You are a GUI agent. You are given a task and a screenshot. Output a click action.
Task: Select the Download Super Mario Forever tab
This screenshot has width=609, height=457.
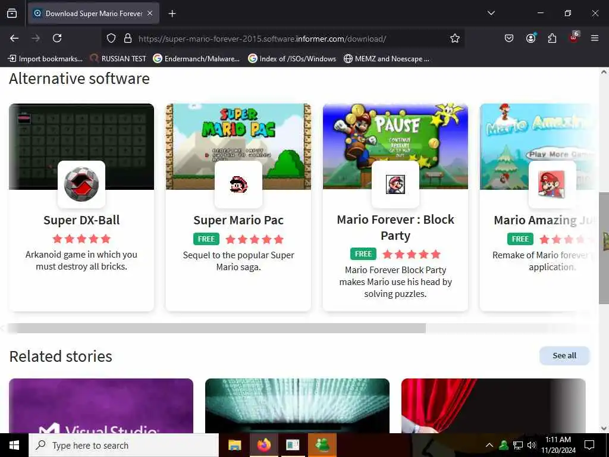93,13
